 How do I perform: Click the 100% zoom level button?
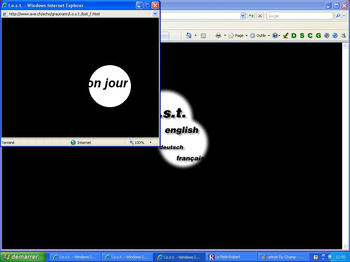click(x=137, y=142)
